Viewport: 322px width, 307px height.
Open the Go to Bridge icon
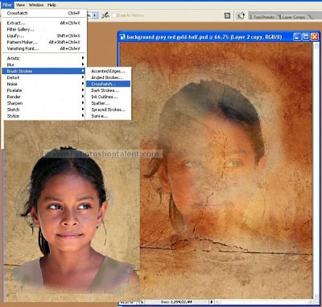tap(240, 15)
